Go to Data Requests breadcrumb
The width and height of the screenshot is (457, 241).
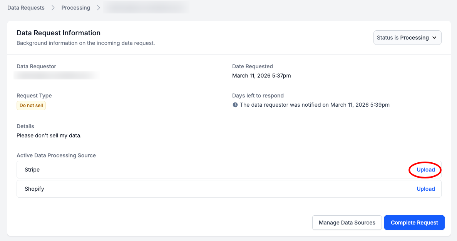[x=26, y=8]
